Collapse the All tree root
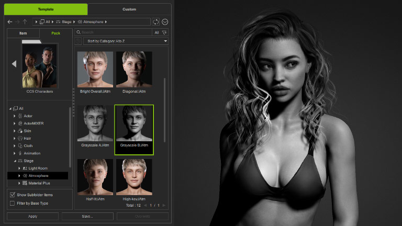Viewport: 402px width, 226px height. coord(10,109)
